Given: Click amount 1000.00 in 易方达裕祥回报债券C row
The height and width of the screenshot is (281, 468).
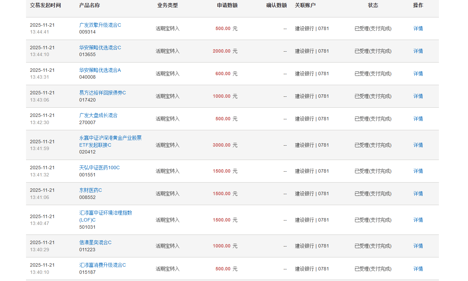Looking at the screenshot, I should pyautogui.click(x=222, y=96).
